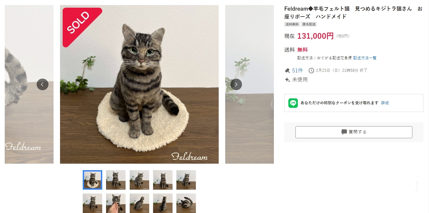Image resolution: width=429 pixels, height=213 pixels.
Task: View the 51件 bid history
Action: [x=298, y=71]
